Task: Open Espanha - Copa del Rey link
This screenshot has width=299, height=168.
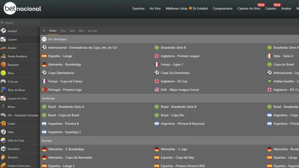Action: pyautogui.click(x=177, y=157)
